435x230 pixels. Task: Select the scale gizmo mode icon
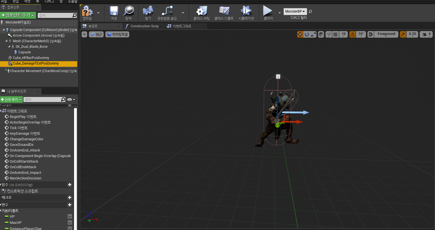[313, 34]
